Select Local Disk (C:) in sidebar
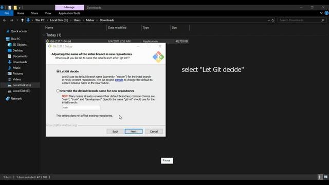Screen dimensions: 329x185 point(22,85)
